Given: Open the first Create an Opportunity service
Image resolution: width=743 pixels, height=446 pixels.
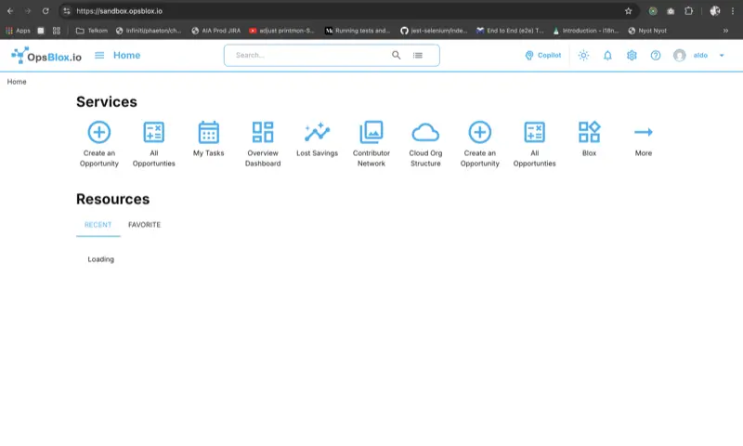Looking at the screenshot, I should click(99, 144).
